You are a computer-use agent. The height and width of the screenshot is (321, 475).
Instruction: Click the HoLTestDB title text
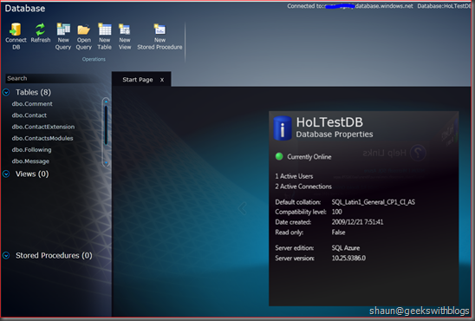(x=329, y=122)
